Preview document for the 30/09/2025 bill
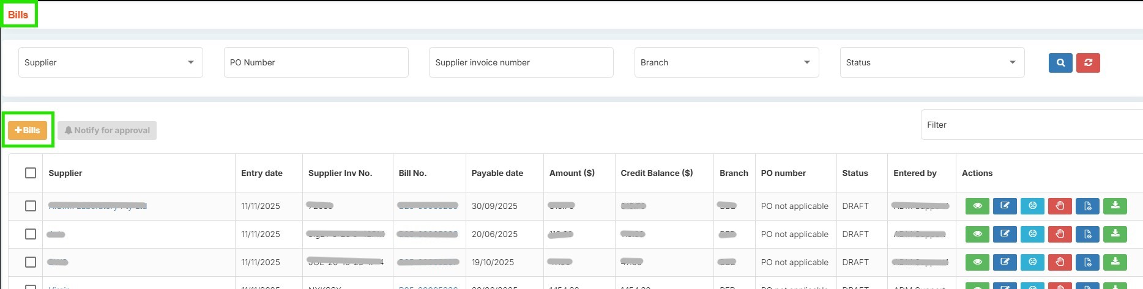1143x289 pixels. coord(1087,206)
